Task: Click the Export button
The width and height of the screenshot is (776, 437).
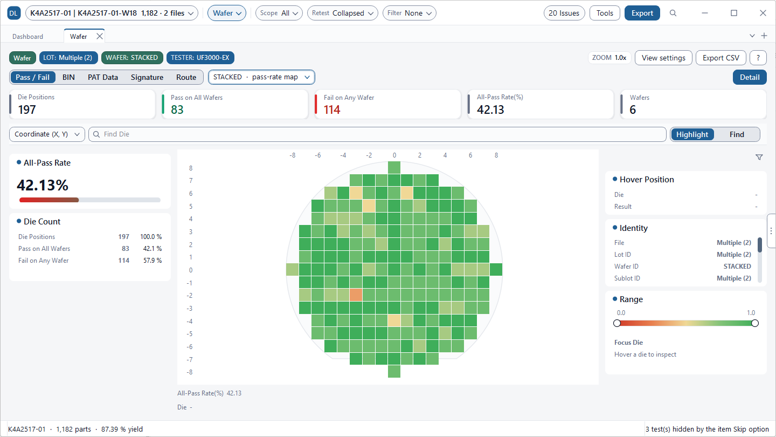Action: pos(642,13)
